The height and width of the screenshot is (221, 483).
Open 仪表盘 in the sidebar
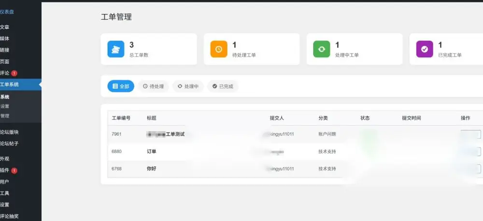7,12
